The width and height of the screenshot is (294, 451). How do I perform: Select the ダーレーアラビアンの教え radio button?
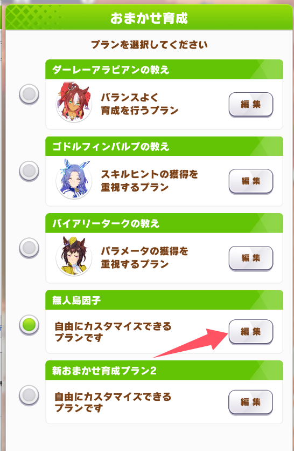[x=29, y=94]
